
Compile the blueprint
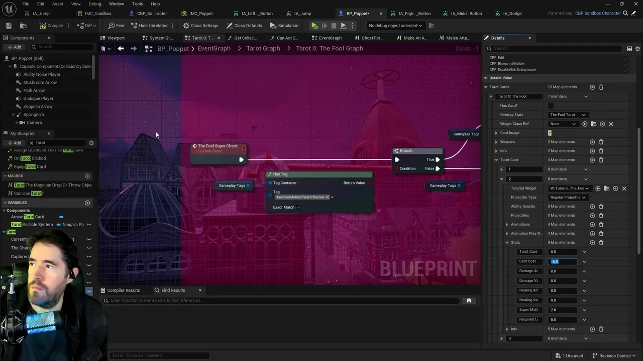coord(52,26)
